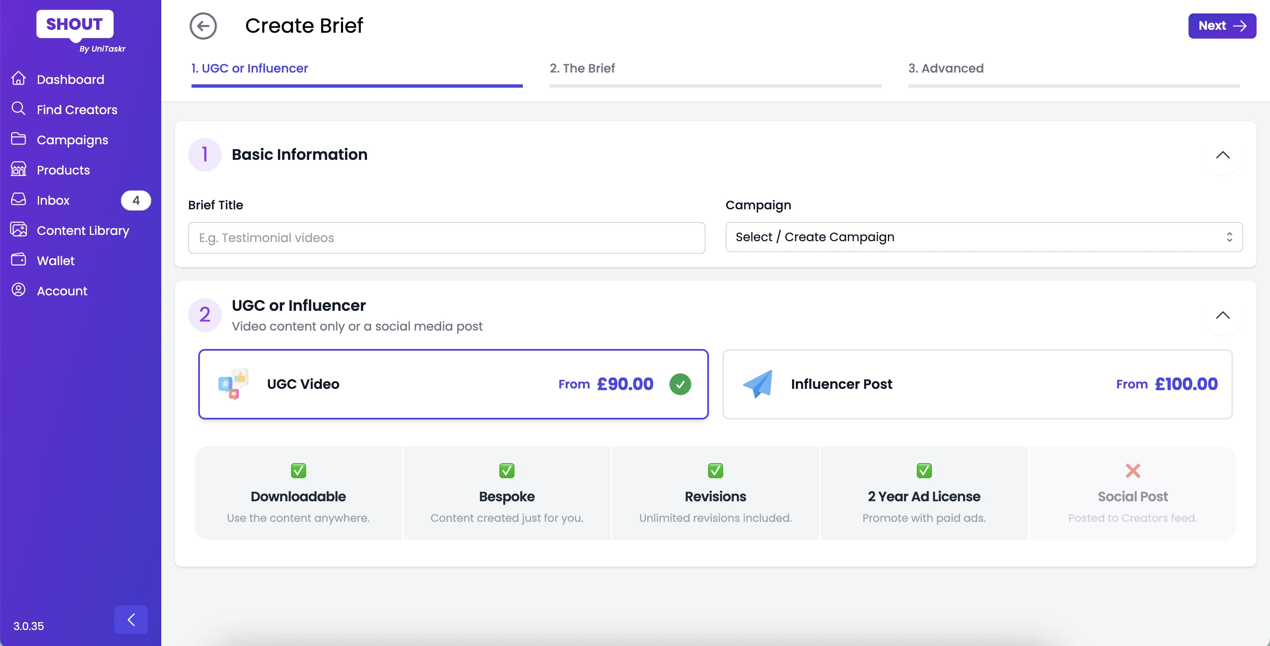Image resolution: width=1270 pixels, height=646 pixels.
Task: Go to Products store icon
Action: coord(18,169)
